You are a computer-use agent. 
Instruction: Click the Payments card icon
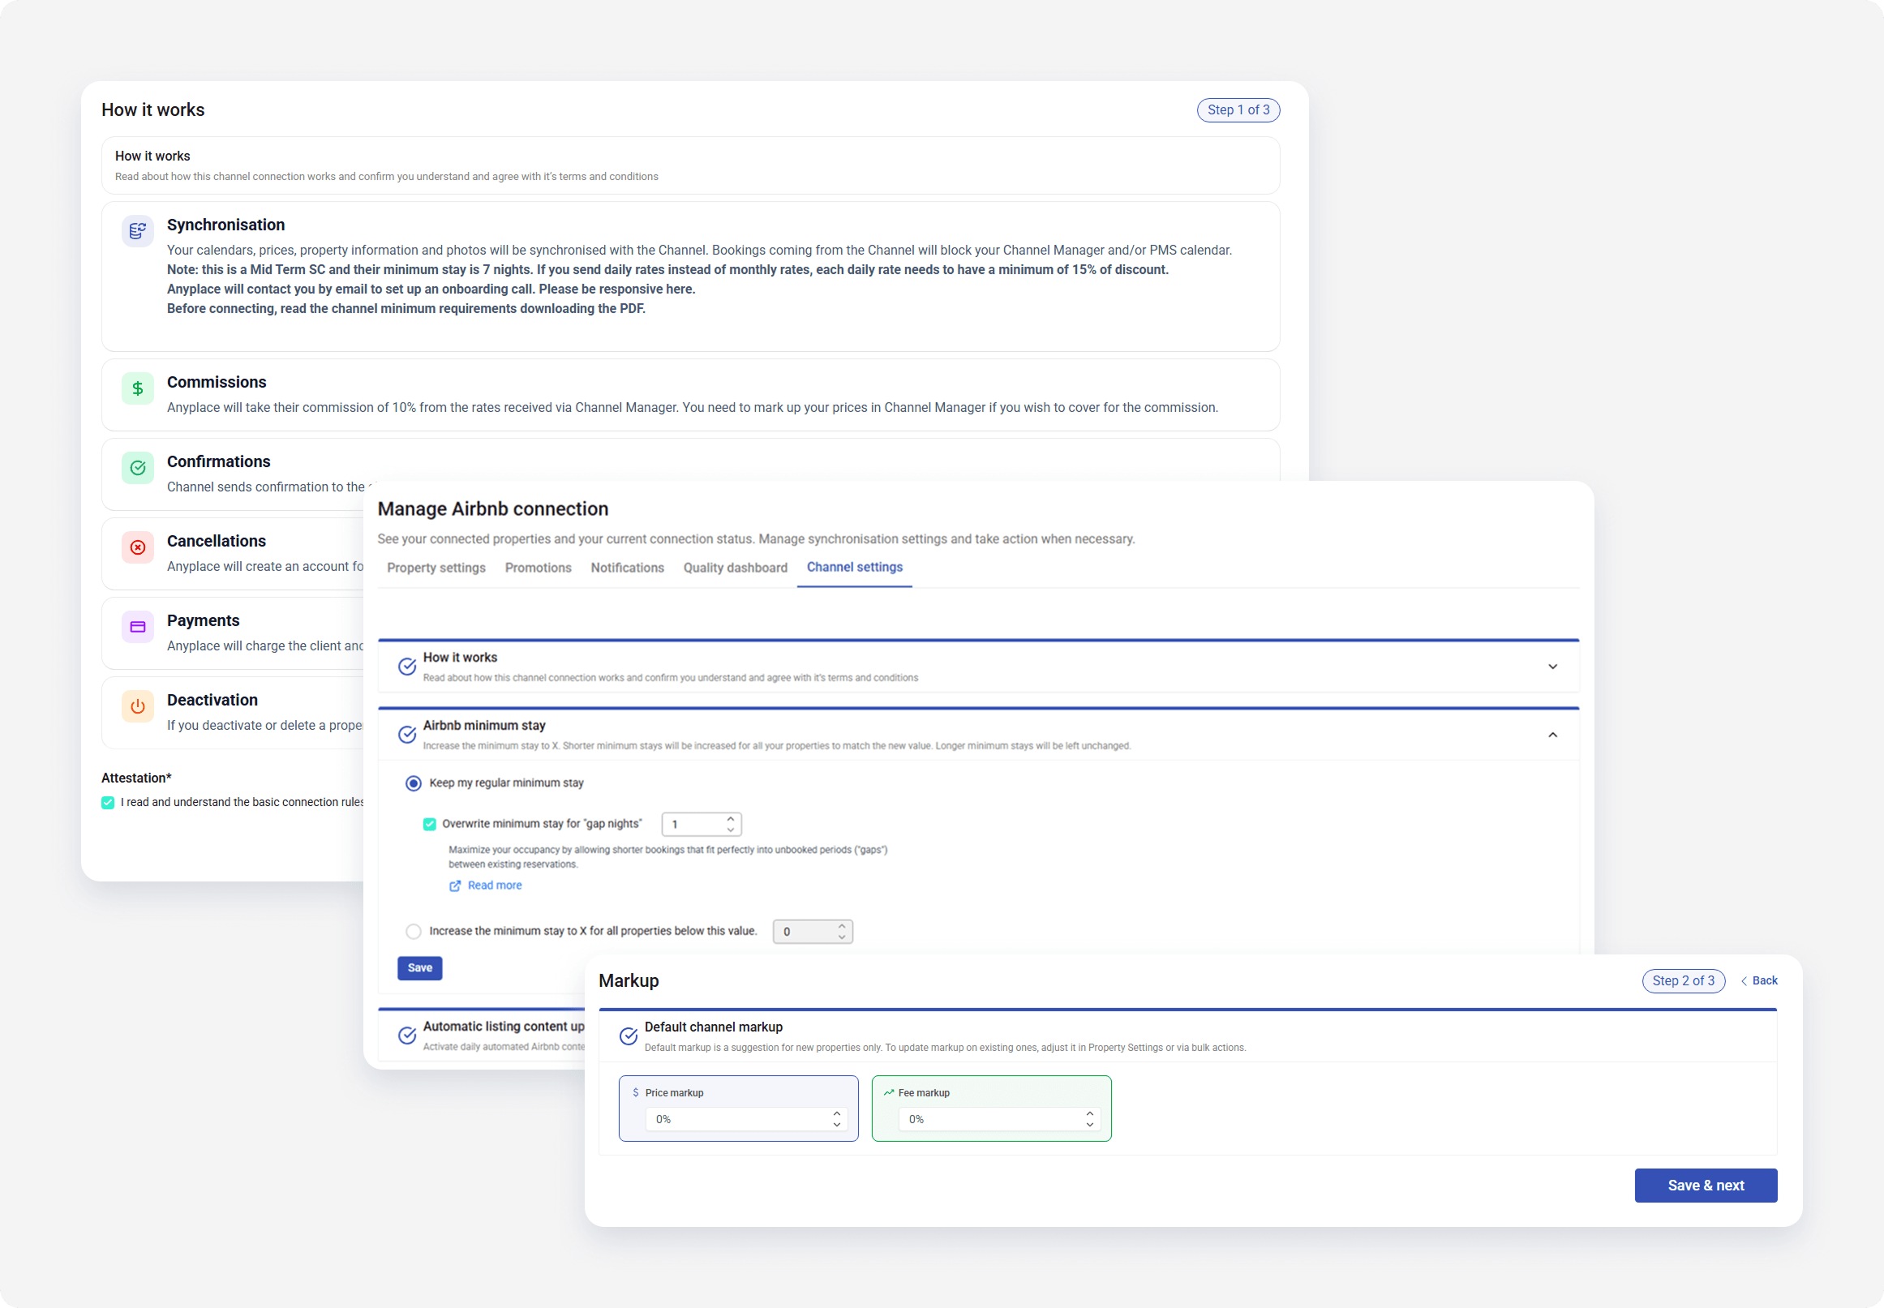(138, 627)
